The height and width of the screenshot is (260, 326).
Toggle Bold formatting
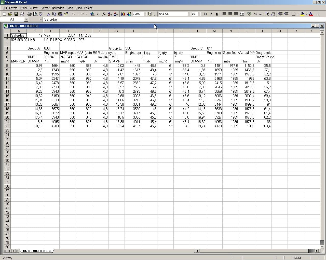205,14
